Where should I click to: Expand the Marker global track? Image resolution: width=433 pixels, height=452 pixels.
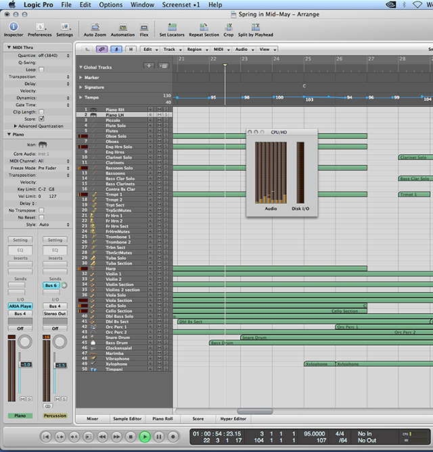click(x=81, y=77)
